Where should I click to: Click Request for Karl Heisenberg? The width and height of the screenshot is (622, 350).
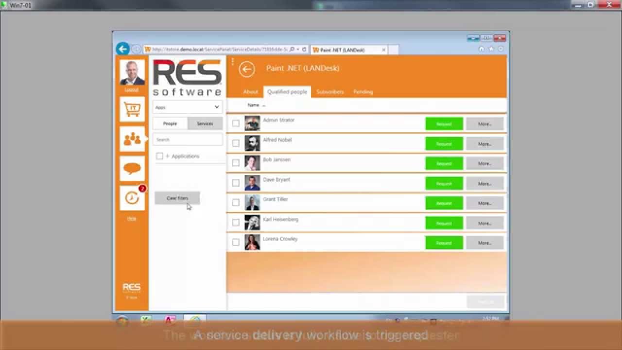[x=444, y=223]
